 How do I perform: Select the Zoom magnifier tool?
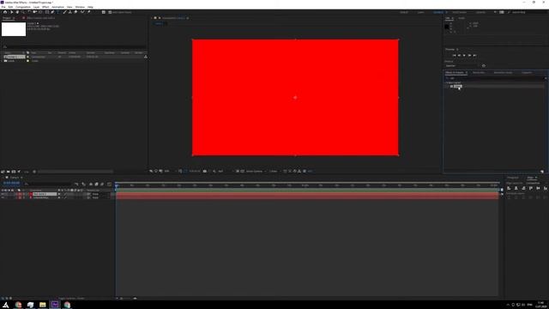pyautogui.click(x=23, y=12)
